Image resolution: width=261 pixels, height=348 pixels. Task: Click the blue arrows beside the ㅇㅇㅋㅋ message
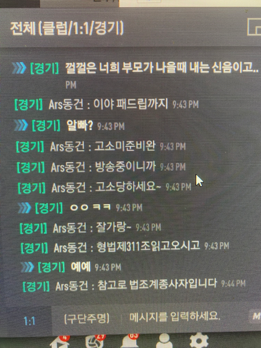(24, 208)
